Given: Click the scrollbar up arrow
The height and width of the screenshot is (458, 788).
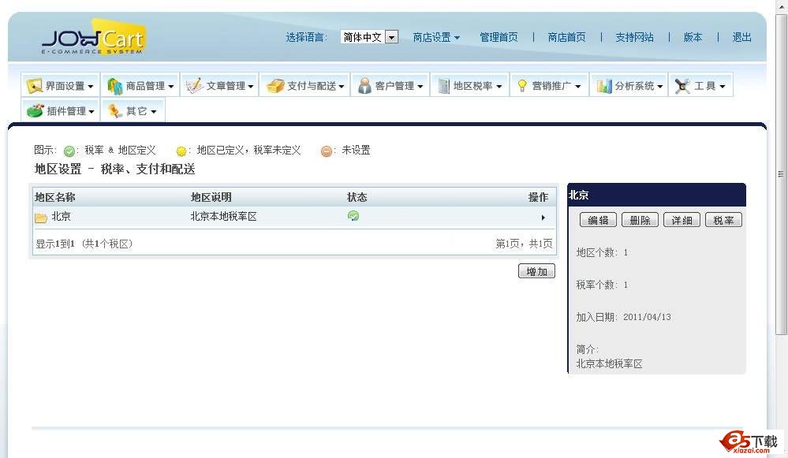Looking at the screenshot, I should tap(780, 7).
